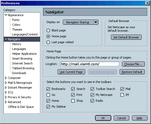Expand the ICQ category triangle
151x124 pixels.
pyautogui.click(x=6, y=92)
